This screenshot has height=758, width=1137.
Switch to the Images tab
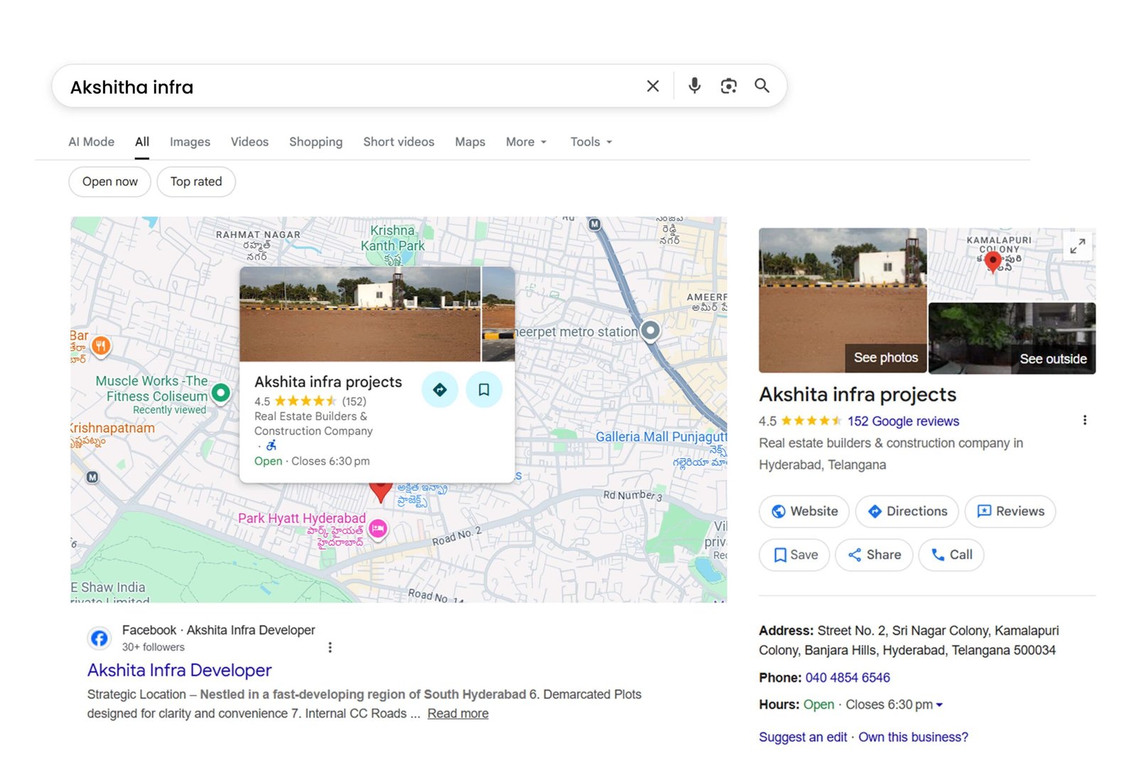189,141
